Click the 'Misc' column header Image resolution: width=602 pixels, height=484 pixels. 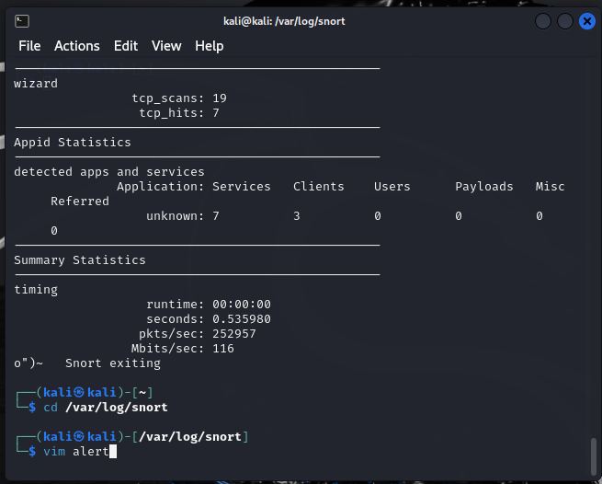[550, 187]
